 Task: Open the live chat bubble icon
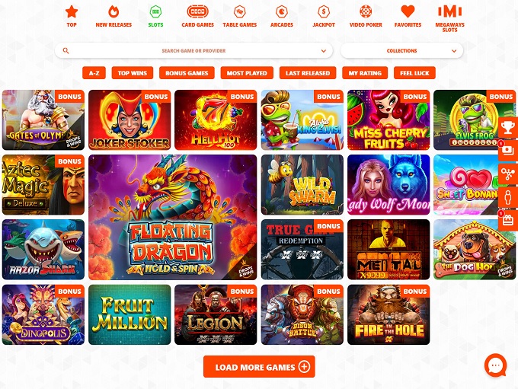pyautogui.click(x=495, y=365)
